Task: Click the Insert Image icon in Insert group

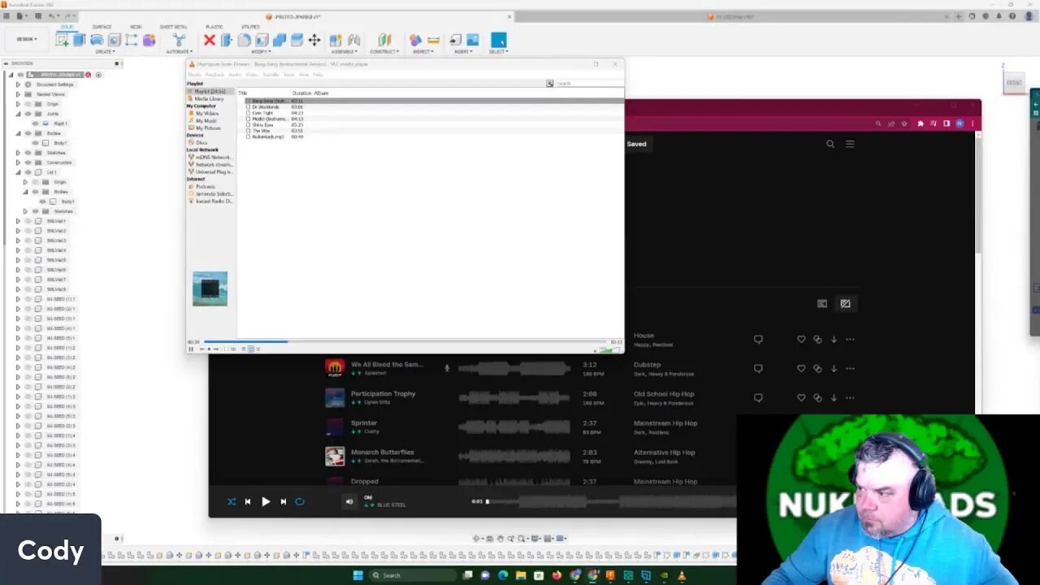Action: 473,40
